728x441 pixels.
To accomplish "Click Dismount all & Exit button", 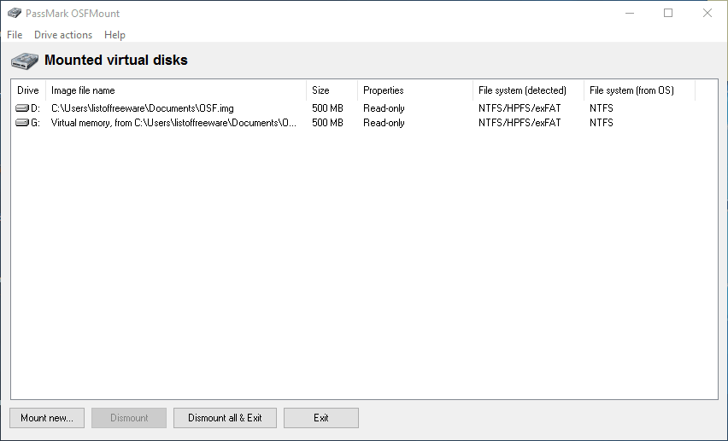I will pos(226,418).
